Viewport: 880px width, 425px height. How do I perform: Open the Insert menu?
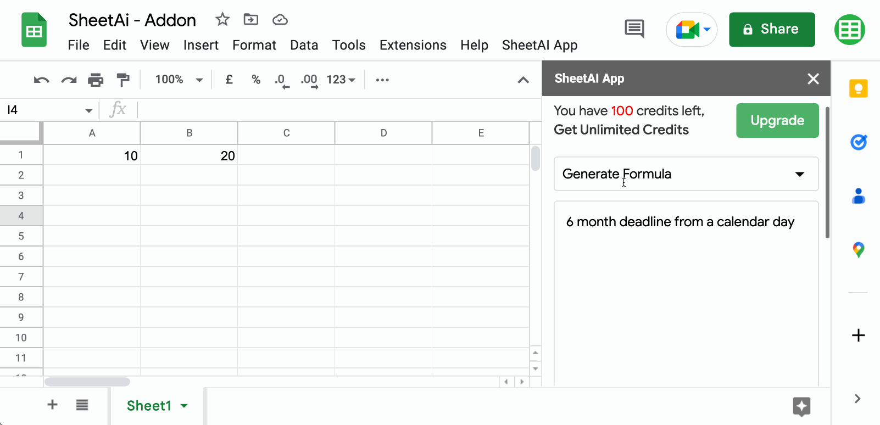(201, 45)
